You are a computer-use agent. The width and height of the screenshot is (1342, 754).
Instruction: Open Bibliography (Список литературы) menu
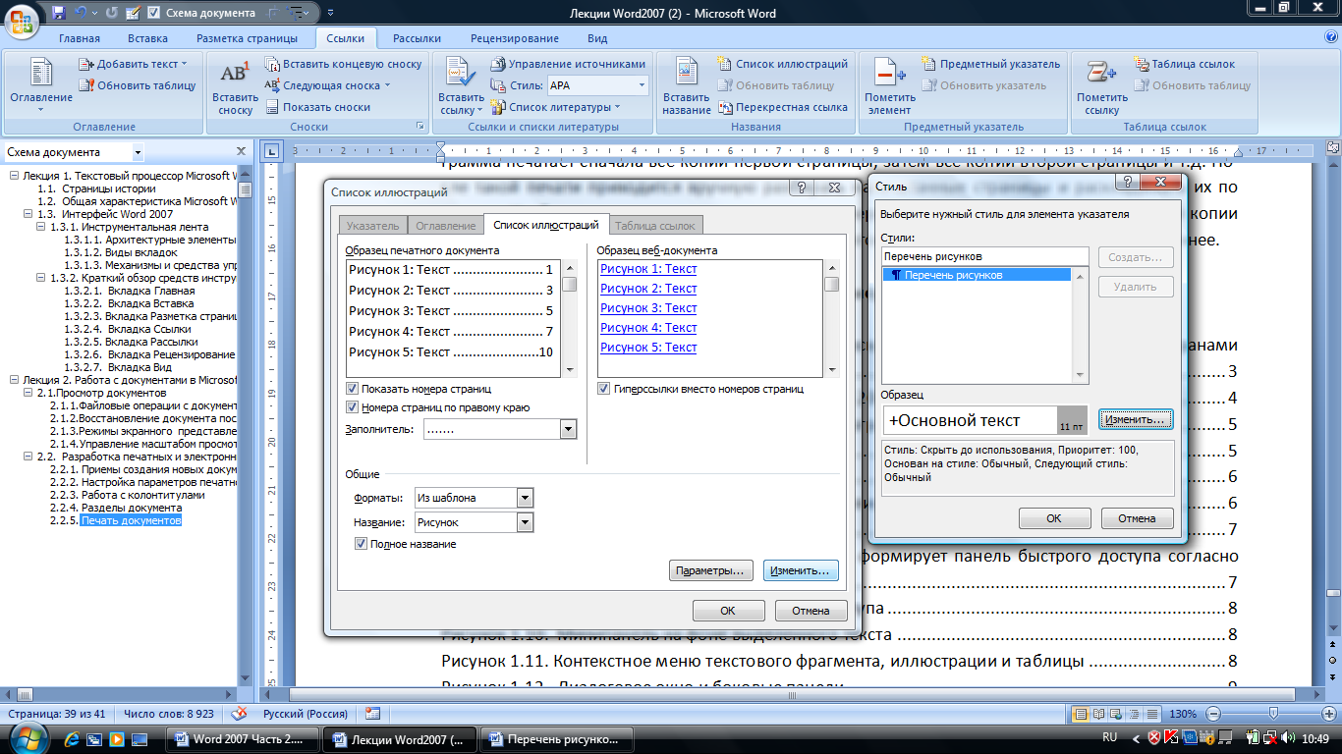tap(555, 107)
